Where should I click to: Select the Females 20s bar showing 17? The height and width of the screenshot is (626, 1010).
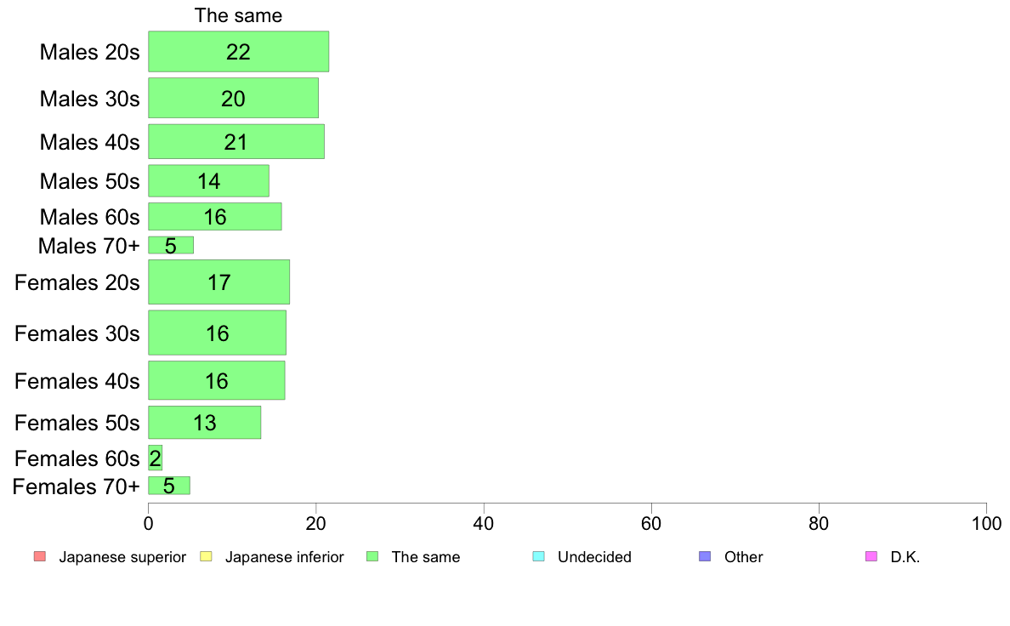(219, 282)
